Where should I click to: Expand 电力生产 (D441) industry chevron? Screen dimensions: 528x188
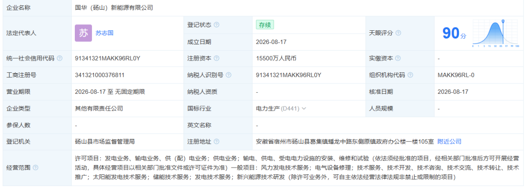tap(304, 108)
